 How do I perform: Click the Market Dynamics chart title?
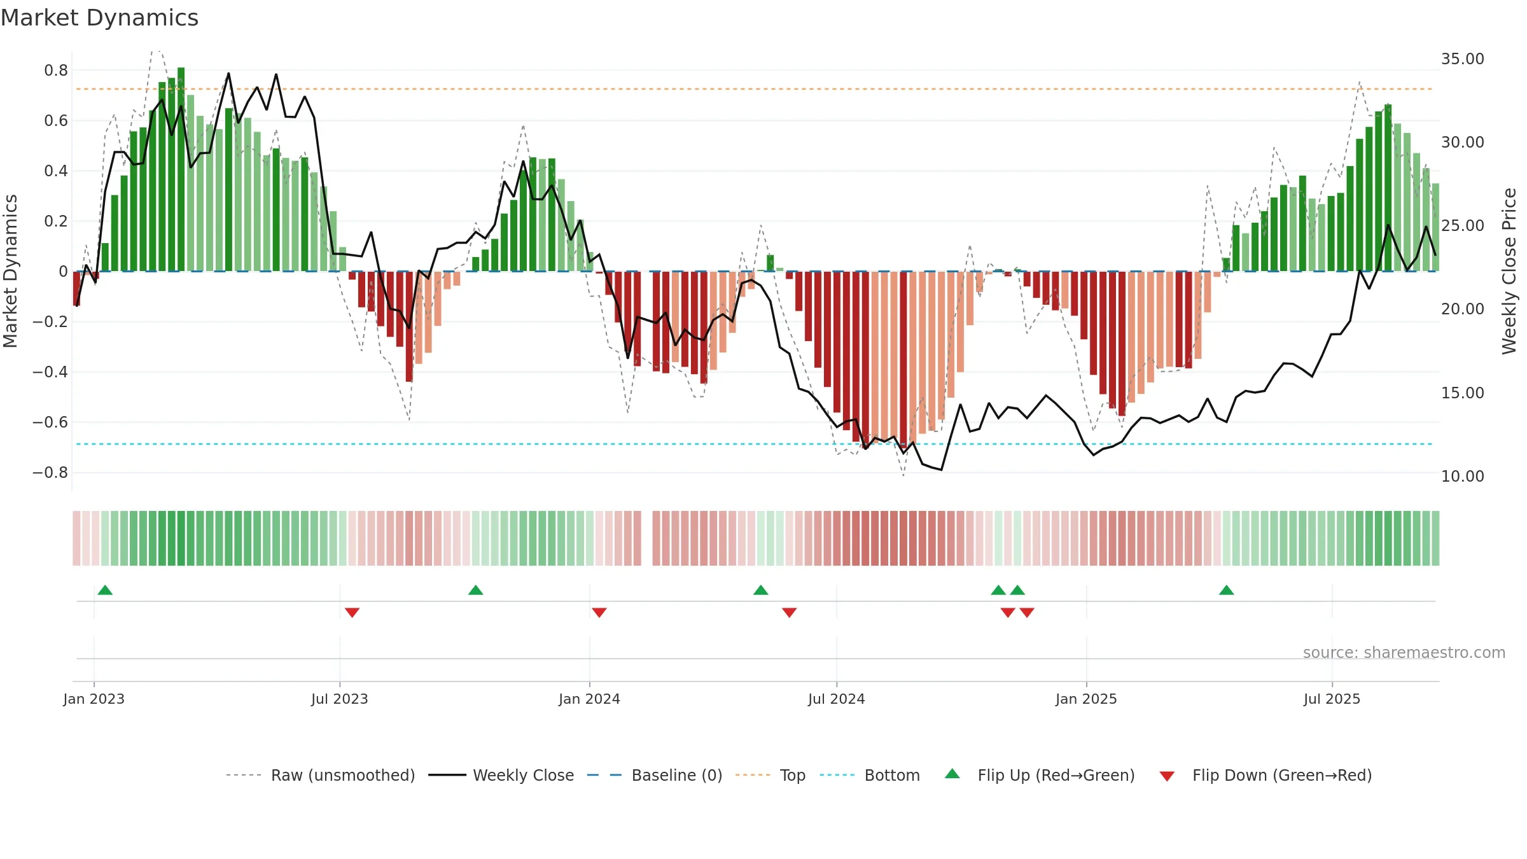tap(100, 18)
